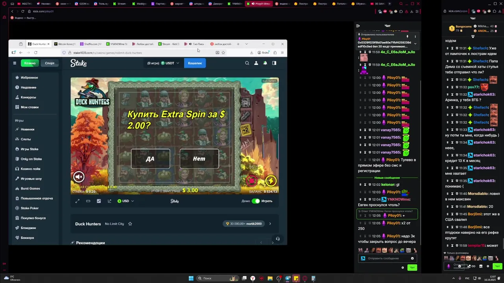Toggle Demo/Play switch

point(256,201)
